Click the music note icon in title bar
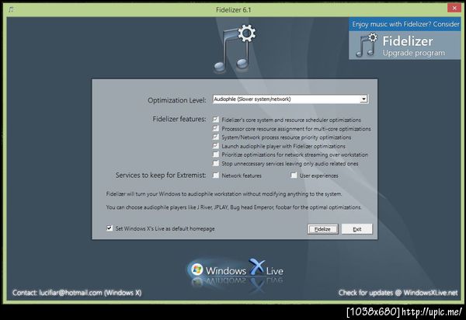 click(11, 9)
